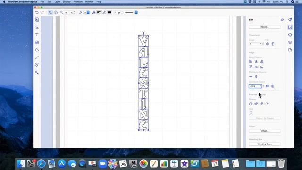Select the node editing tool
Viewport: 302px width, 170px height.
pyautogui.click(x=37, y=72)
